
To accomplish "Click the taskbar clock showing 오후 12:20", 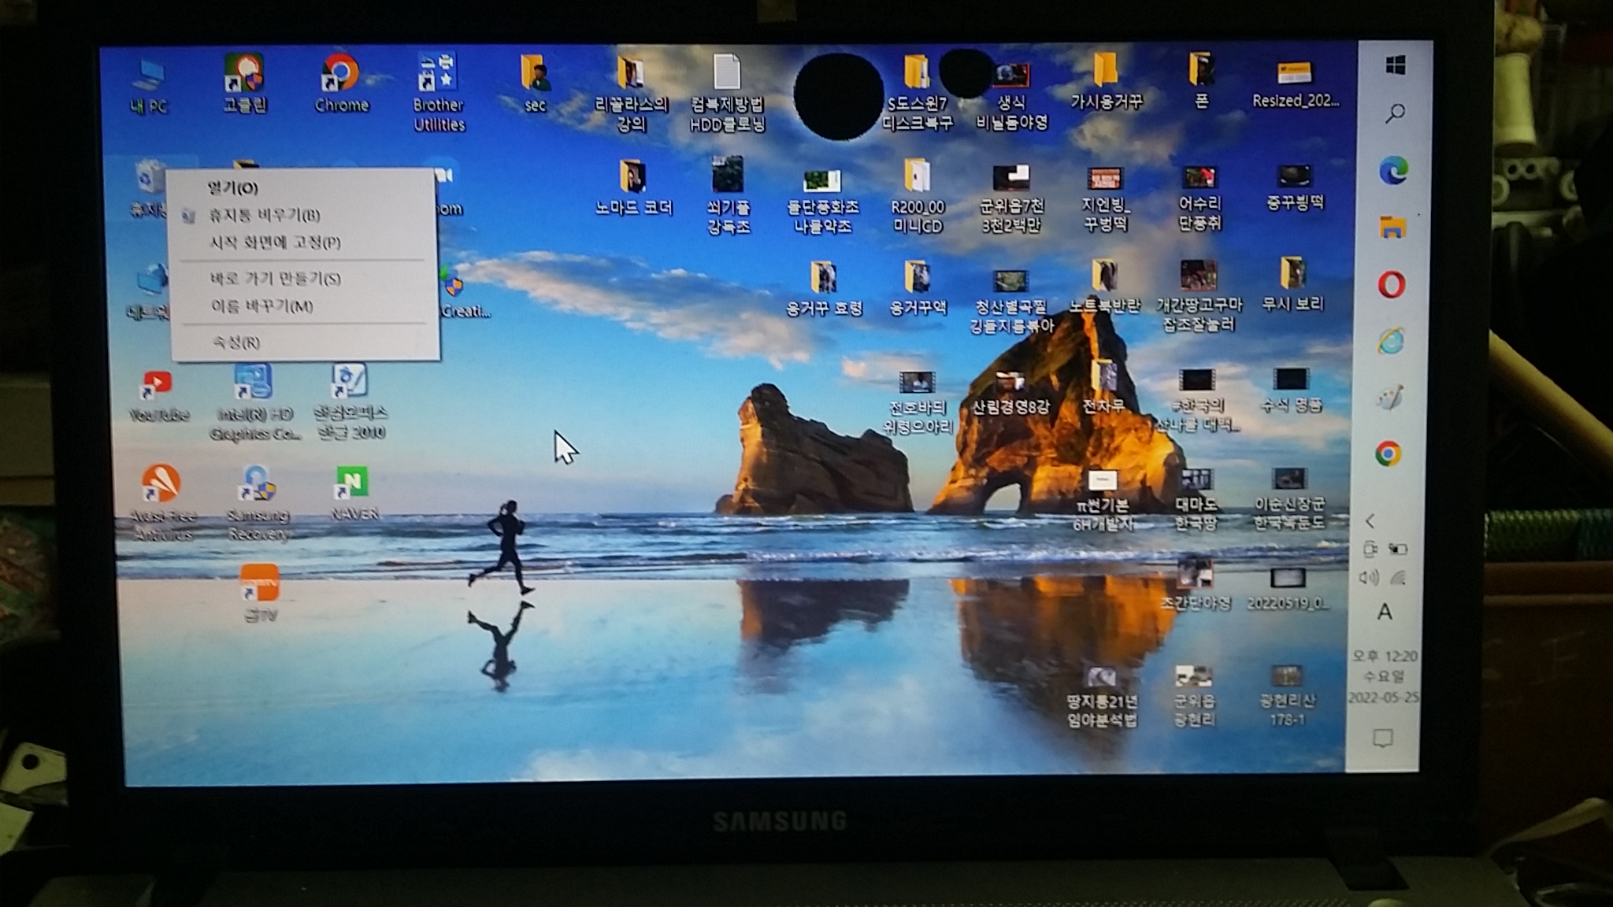I will tap(1385, 676).
